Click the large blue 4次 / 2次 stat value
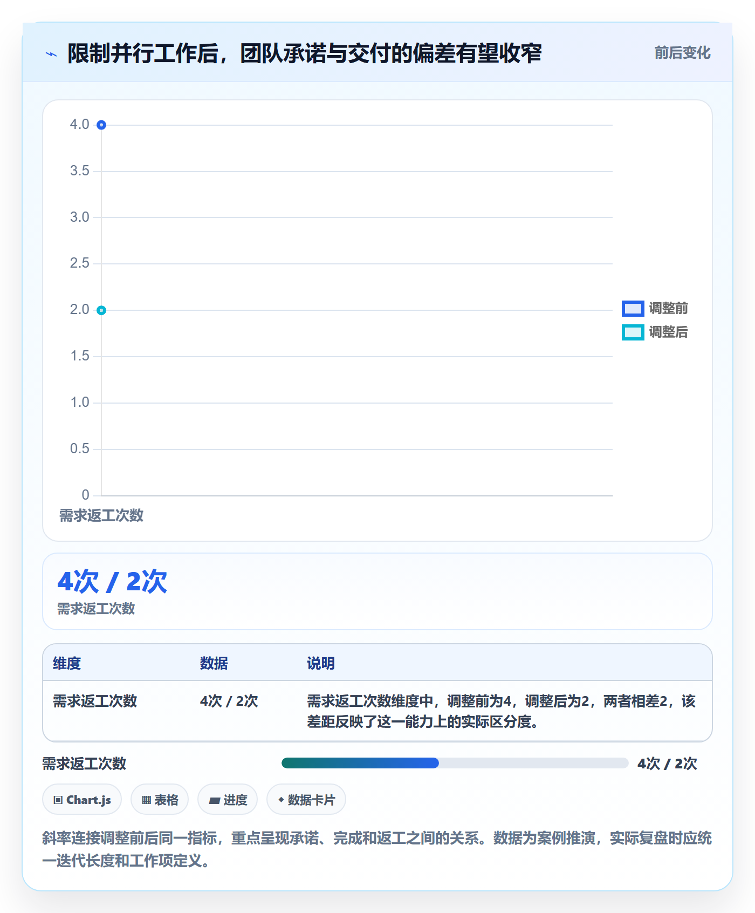 tap(112, 582)
